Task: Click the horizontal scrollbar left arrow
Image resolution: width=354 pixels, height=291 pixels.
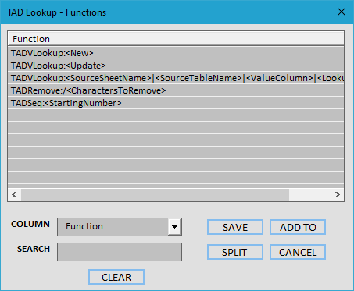Action: pos(14,194)
